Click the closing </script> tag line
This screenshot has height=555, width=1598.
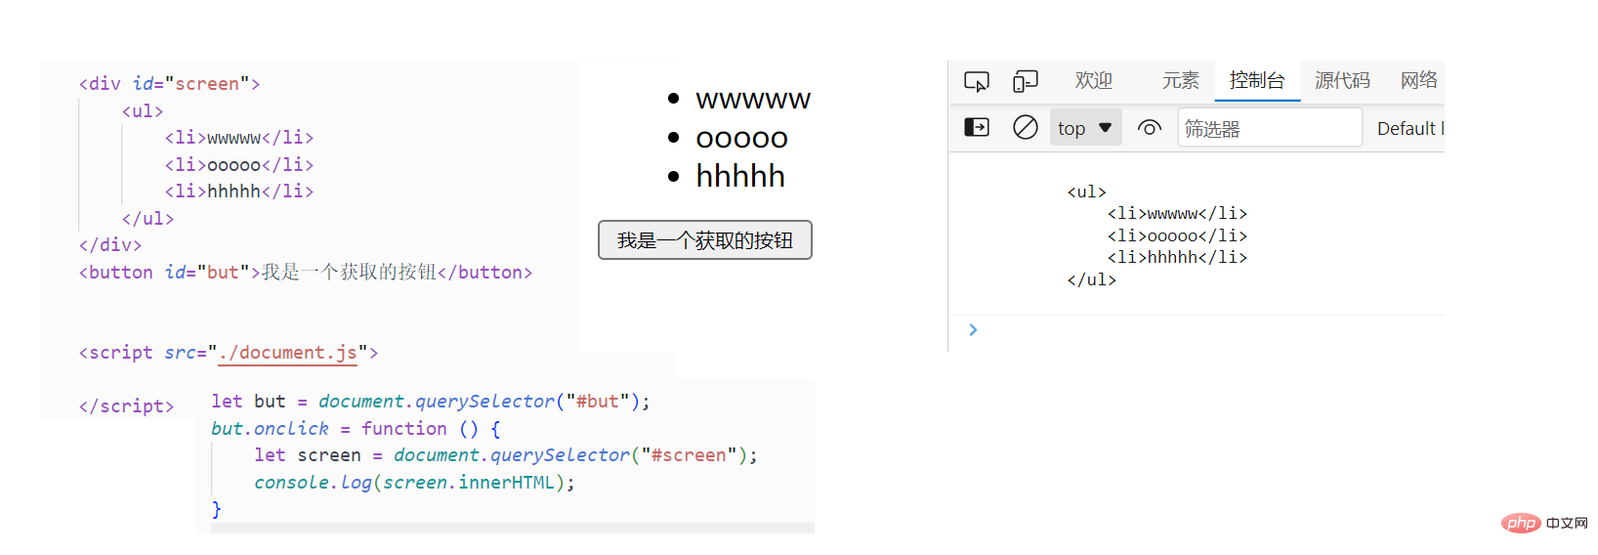126,406
